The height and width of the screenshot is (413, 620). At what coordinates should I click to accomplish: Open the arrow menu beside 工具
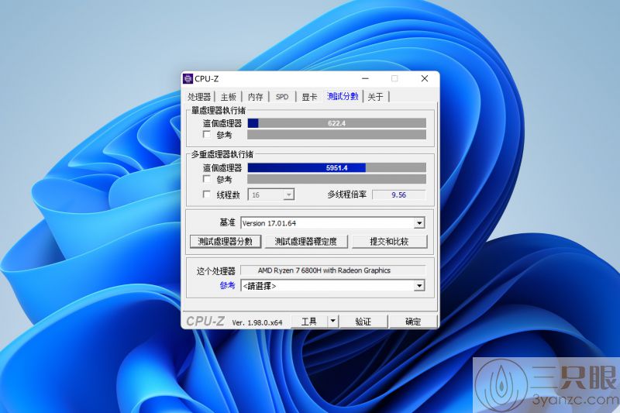coord(333,322)
